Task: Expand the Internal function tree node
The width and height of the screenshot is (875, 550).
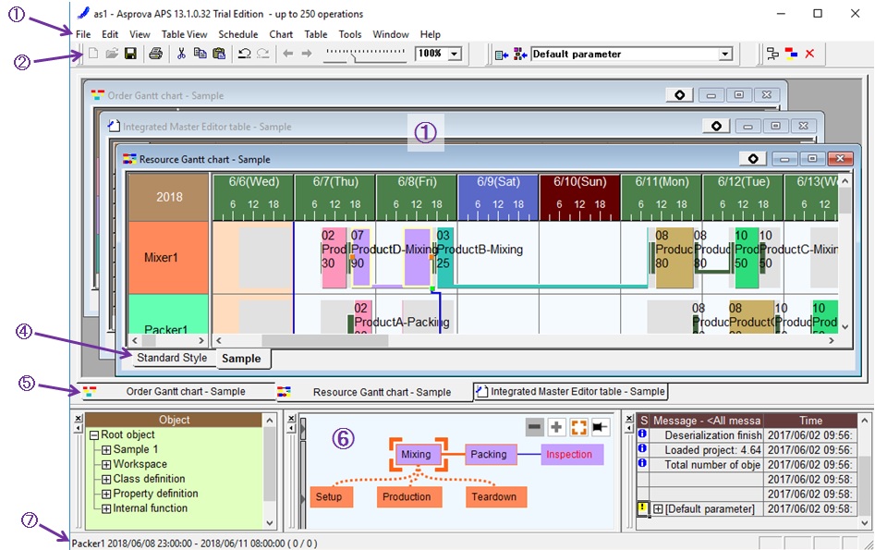Action: [x=106, y=508]
